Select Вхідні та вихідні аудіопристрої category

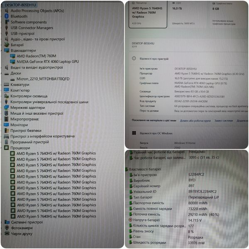click(x=37, y=68)
